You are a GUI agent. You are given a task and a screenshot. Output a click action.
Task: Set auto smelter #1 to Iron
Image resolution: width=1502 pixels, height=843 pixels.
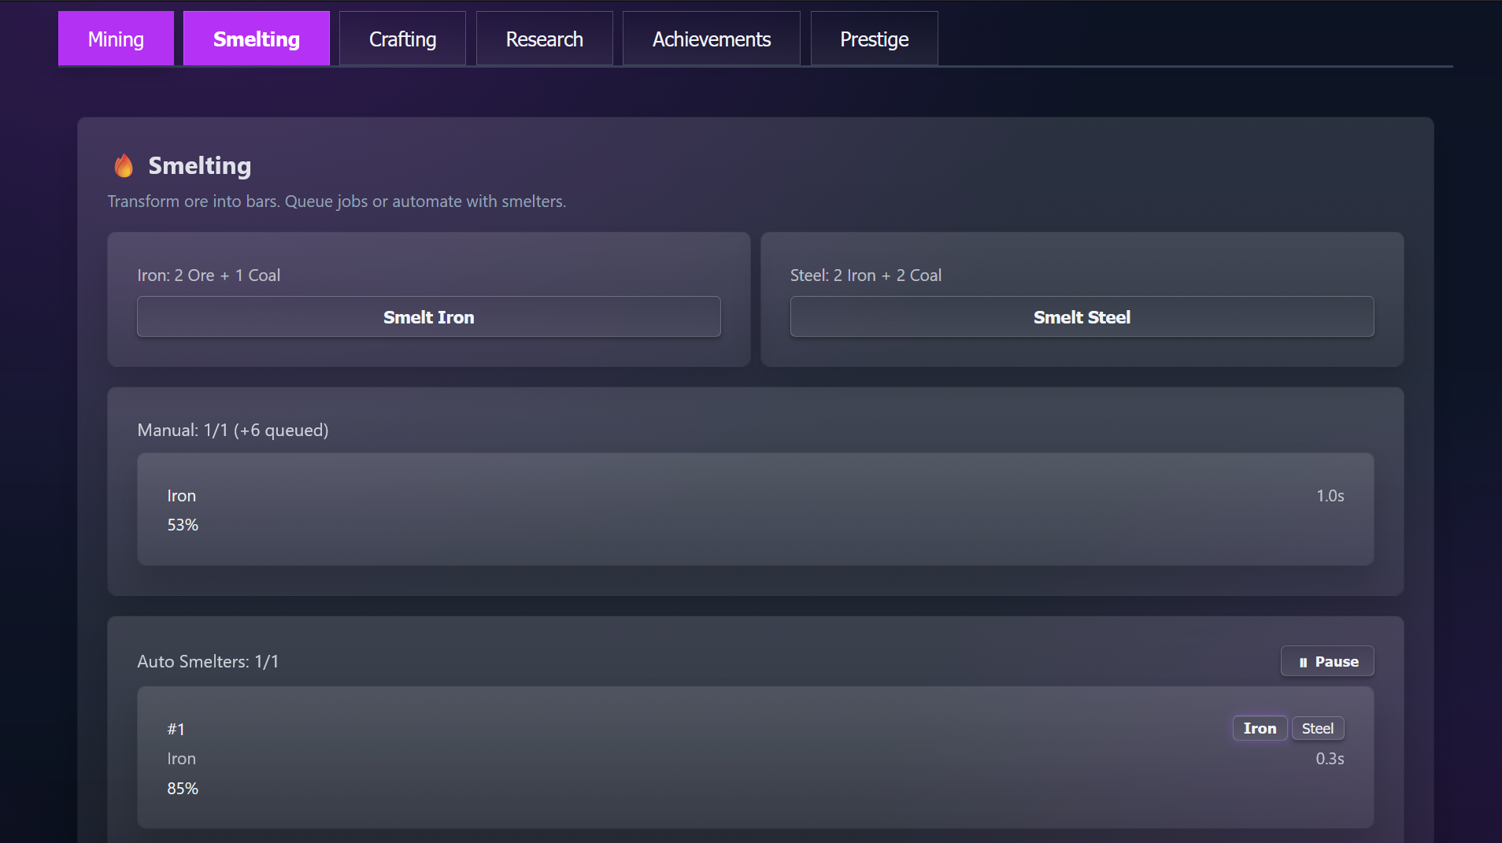point(1260,728)
